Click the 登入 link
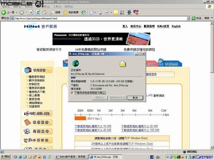The width and height of the screenshot is (214, 160). [125, 26]
